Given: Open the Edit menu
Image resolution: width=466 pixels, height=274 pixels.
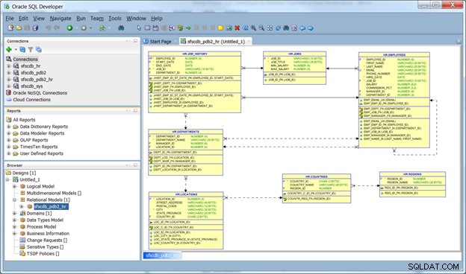Looking at the screenshot, I should tap(23, 19).
